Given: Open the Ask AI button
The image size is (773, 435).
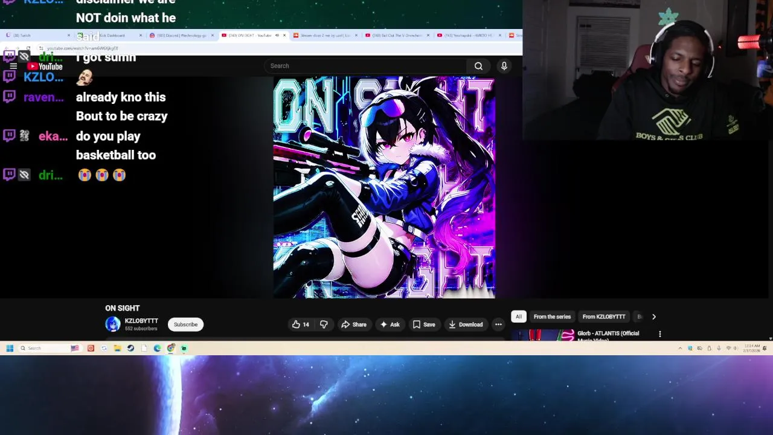Looking at the screenshot, I should pos(389,324).
